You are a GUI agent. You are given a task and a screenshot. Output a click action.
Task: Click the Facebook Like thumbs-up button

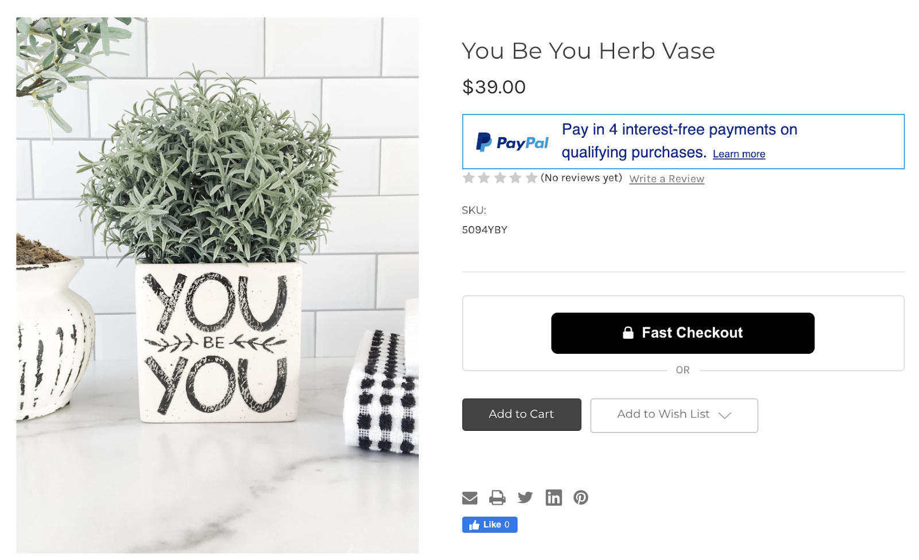tap(489, 524)
